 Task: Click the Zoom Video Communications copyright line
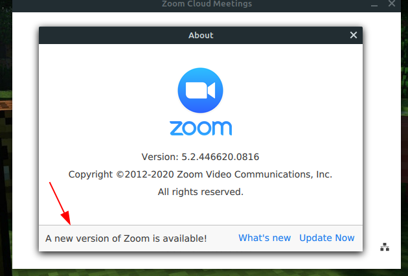tap(200, 174)
